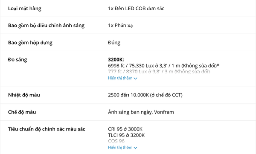Select the "Đo sáng" row label
The image size is (256, 154).
click(x=17, y=60)
